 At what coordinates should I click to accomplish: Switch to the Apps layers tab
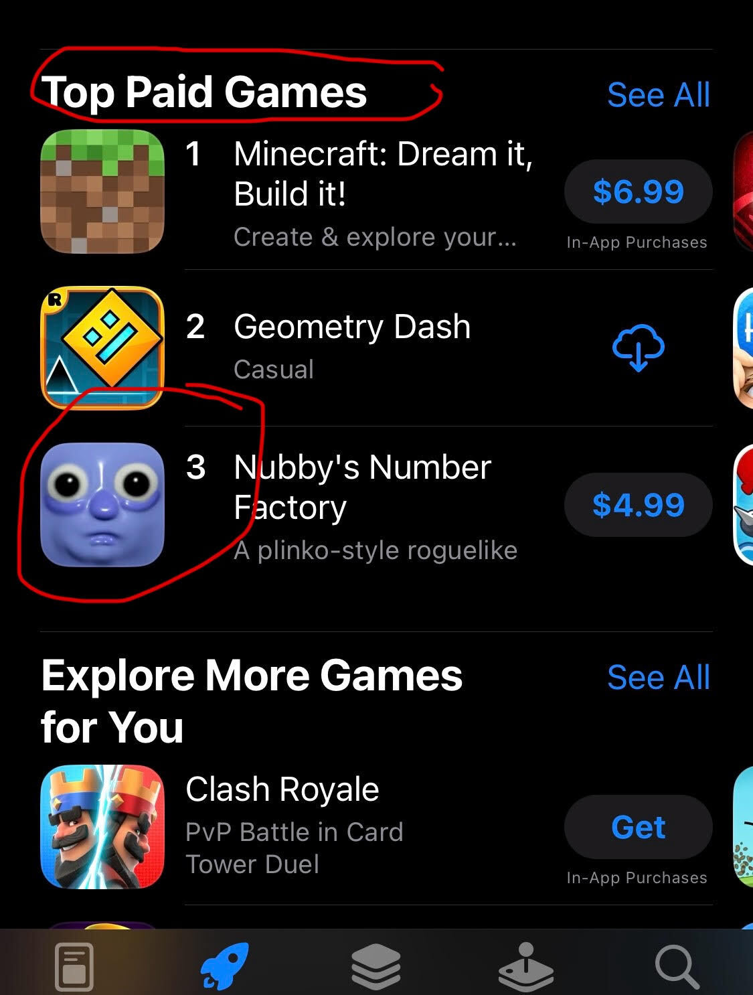pos(376,966)
